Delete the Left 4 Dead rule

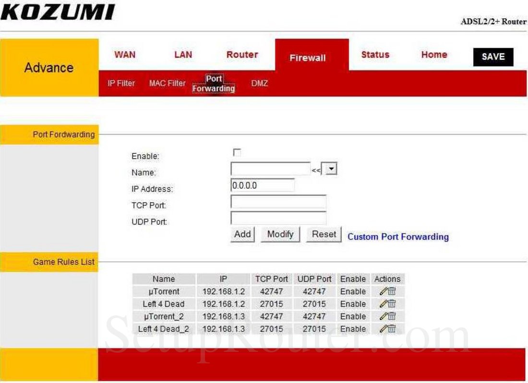click(x=392, y=304)
